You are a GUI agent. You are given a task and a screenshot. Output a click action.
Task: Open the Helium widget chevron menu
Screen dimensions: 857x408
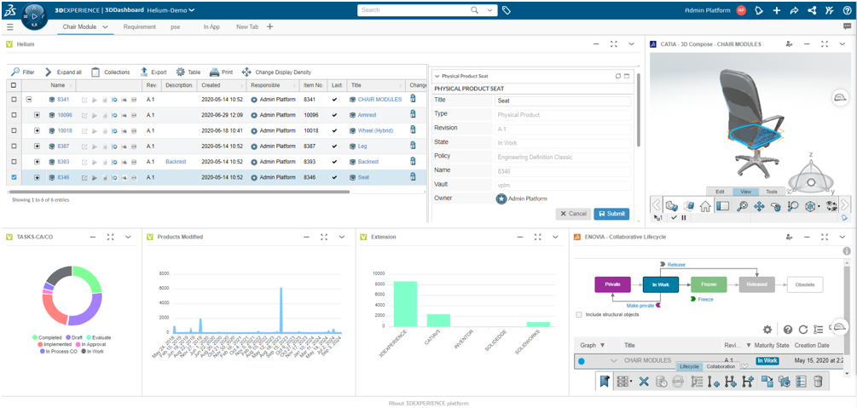tap(631, 43)
